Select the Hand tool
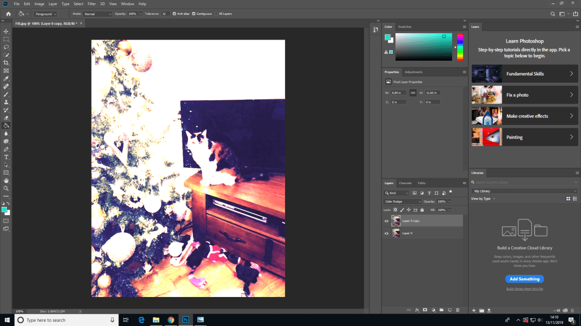Viewport: 581px width, 326px height. 6,180
